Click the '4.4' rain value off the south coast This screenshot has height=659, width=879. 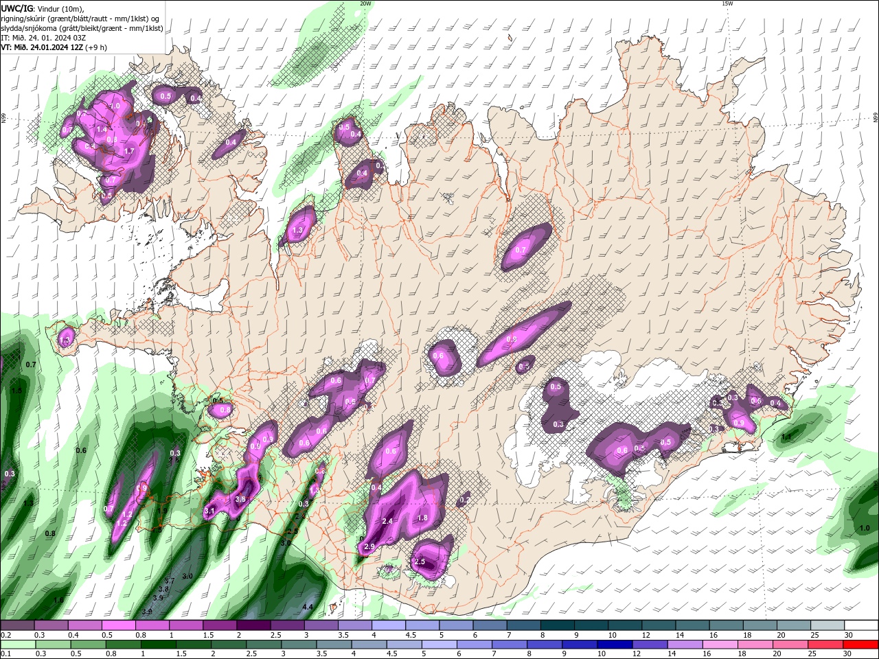[x=308, y=607]
